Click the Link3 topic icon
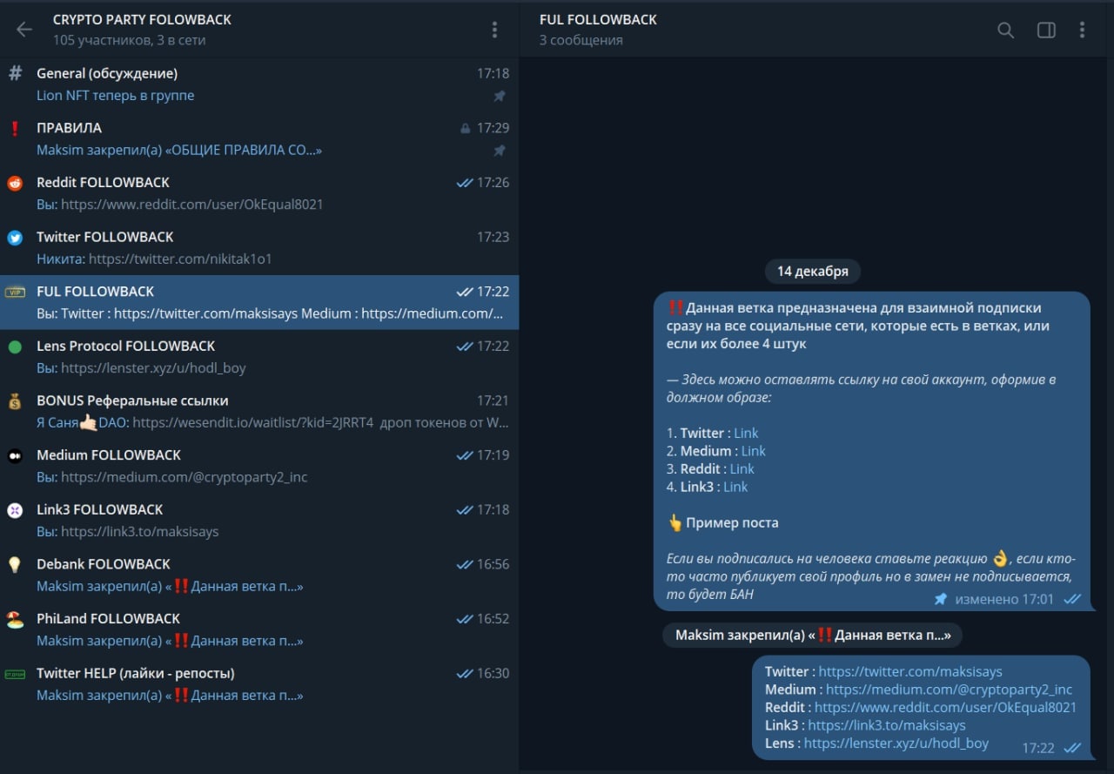This screenshot has height=774, width=1114. (x=15, y=510)
